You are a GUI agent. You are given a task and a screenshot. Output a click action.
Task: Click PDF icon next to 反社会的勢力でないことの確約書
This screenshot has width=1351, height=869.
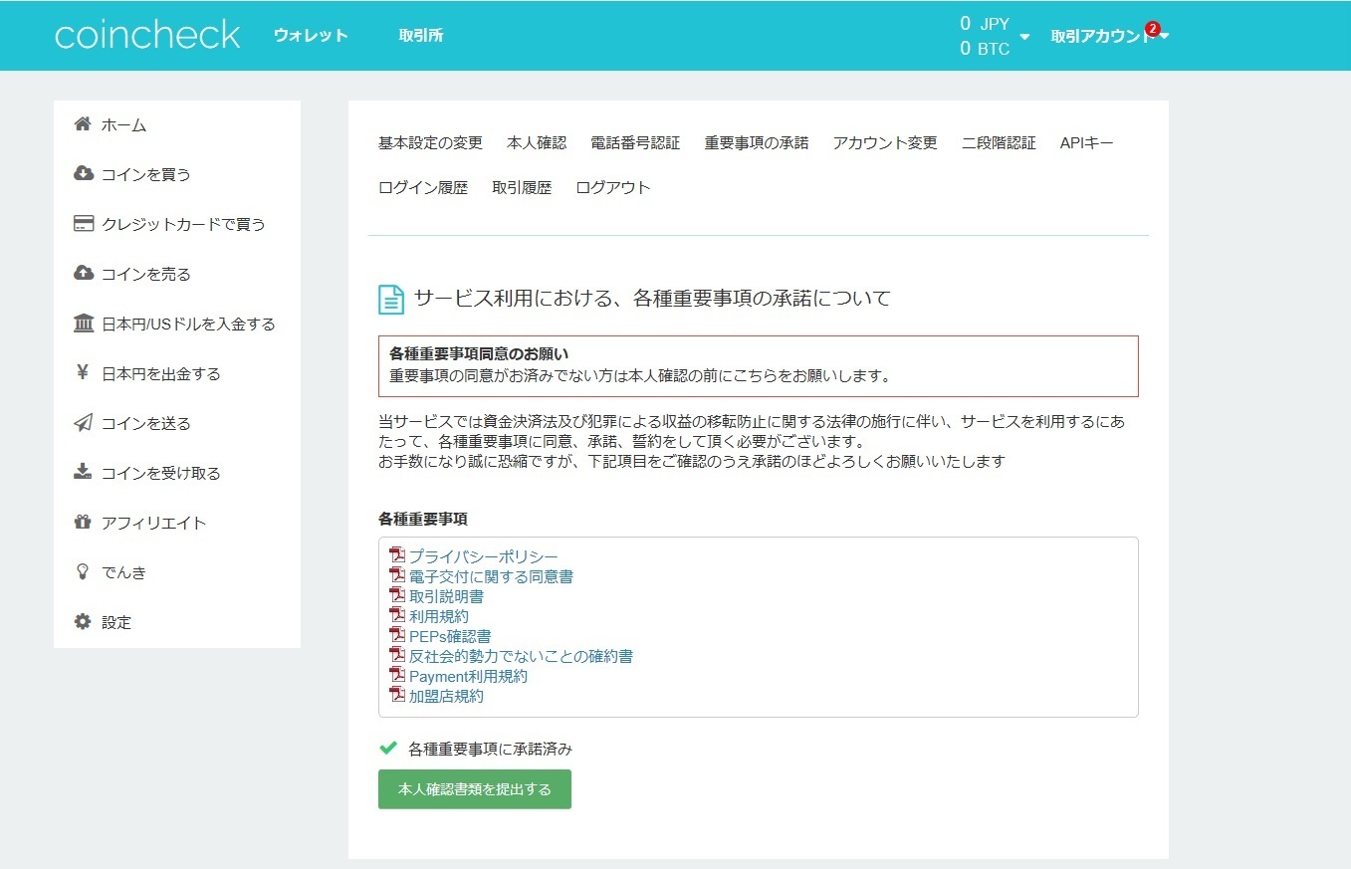coord(397,655)
